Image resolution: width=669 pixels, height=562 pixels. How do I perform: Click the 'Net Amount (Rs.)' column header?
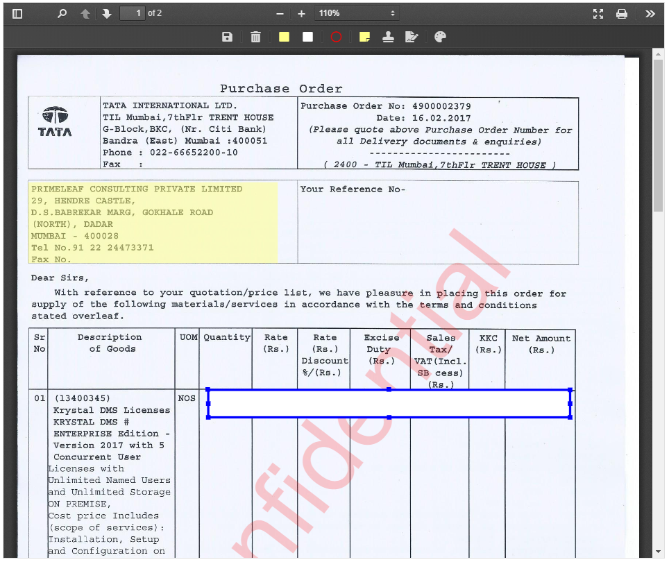click(x=541, y=343)
